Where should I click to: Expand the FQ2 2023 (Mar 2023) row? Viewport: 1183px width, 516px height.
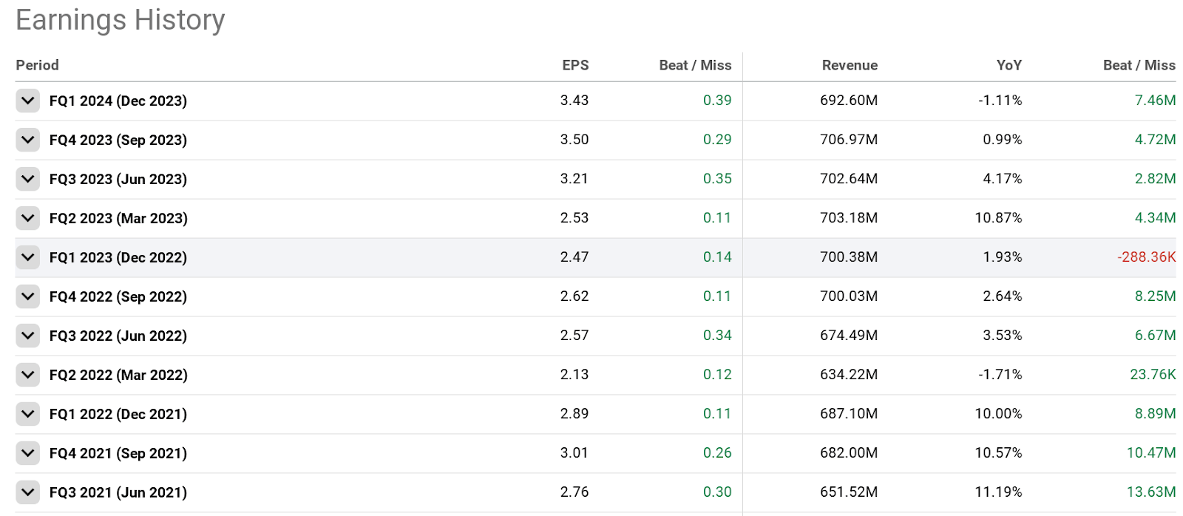(27, 218)
